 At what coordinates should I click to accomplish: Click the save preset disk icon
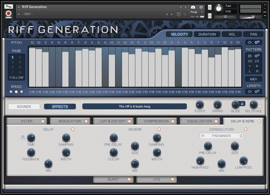point(179,14)
